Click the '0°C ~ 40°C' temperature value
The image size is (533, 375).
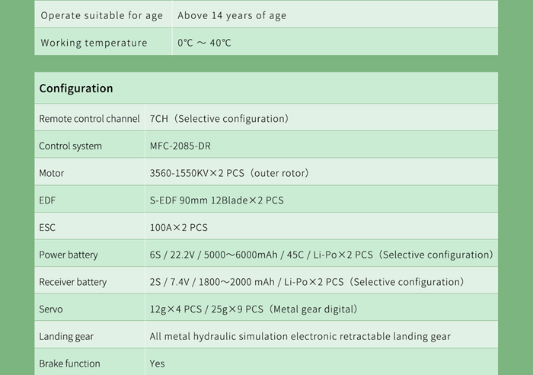tap(204, 43)
